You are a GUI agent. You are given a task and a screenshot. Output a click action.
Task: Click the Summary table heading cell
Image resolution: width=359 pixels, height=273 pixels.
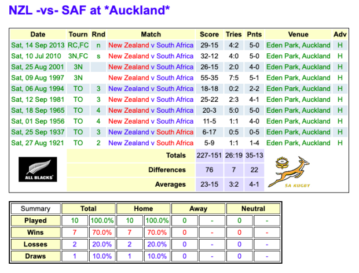point(36,209)
